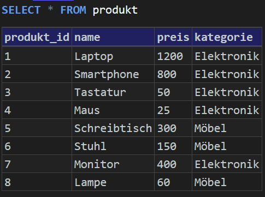Viewport: 265px width, 197px height.
Task: Select the Tastatur name cell
Action: 113,92
